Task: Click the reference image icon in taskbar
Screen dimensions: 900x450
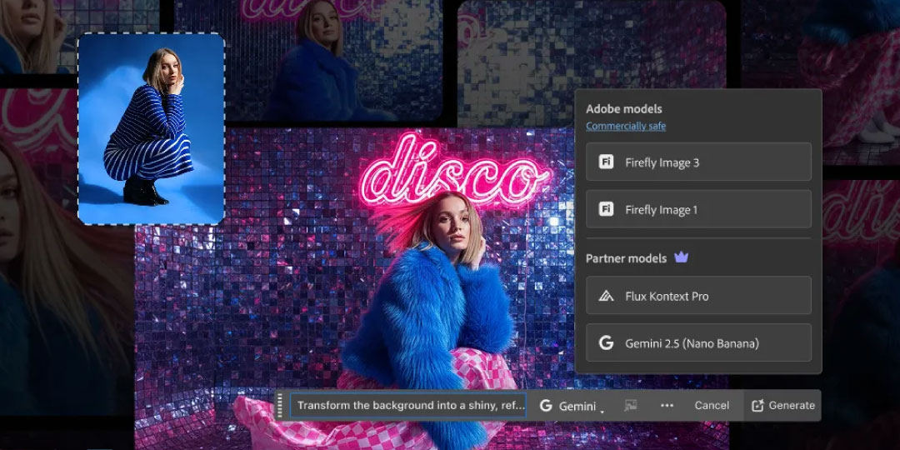Action: pos(631,405)
